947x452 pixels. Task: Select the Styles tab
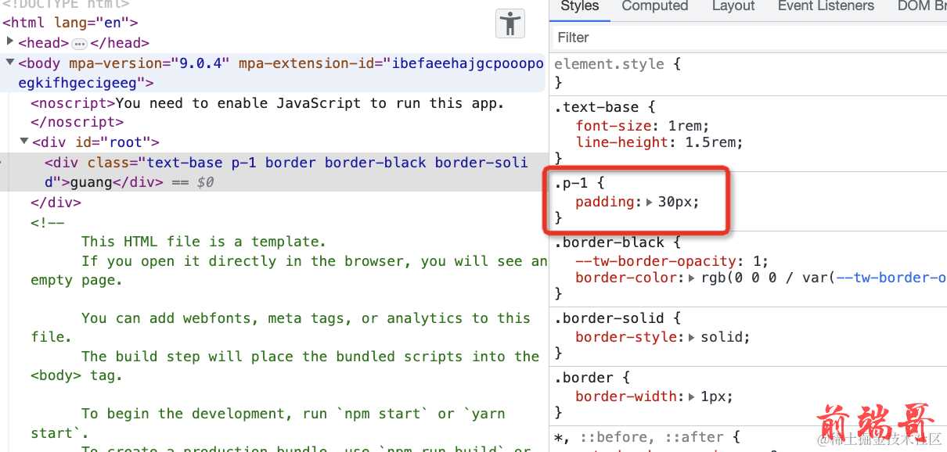(x=579, y=6)
